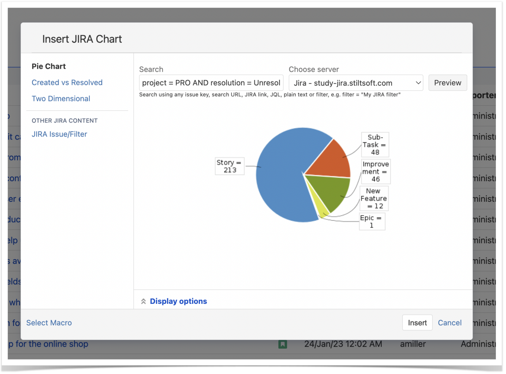
Task: Open the Two Dimensional chart type
Action: (x=61, y=99)
